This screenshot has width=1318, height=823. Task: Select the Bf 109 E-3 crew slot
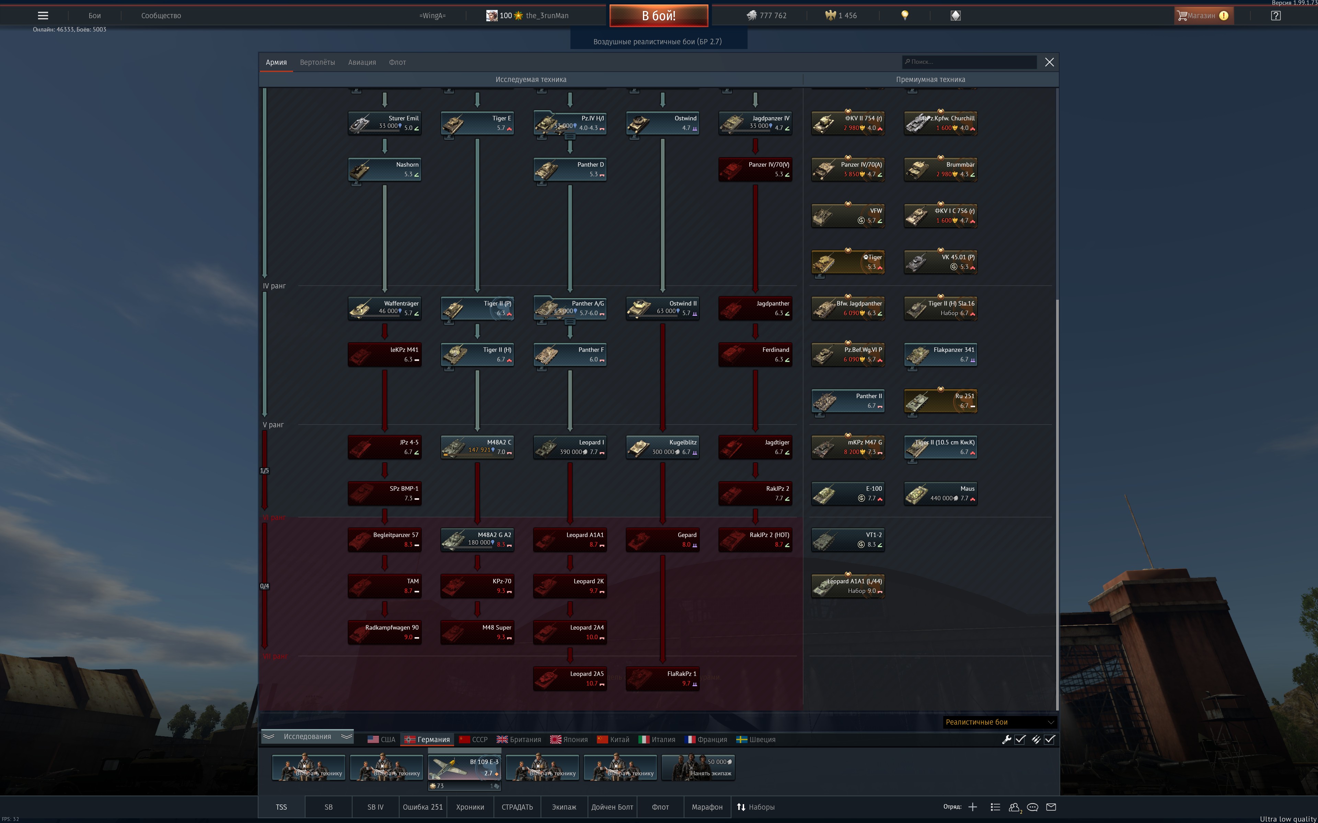click(465, 767)
